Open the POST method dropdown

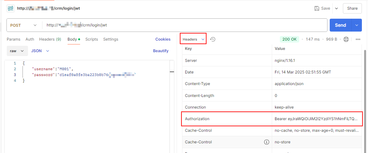coord(23,25)
